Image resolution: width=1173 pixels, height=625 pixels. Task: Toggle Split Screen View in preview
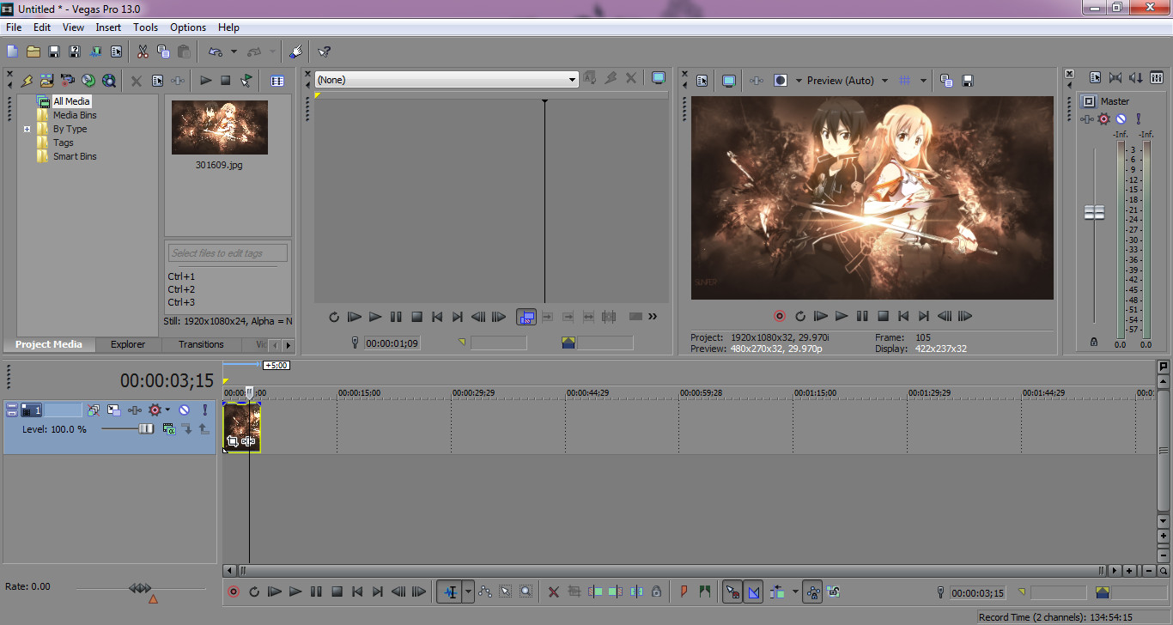click(780, 81)
